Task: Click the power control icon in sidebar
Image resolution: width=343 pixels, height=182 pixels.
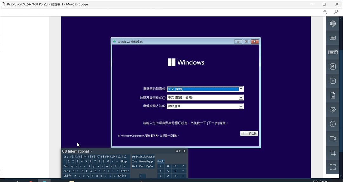Action: tap(333, 124)
